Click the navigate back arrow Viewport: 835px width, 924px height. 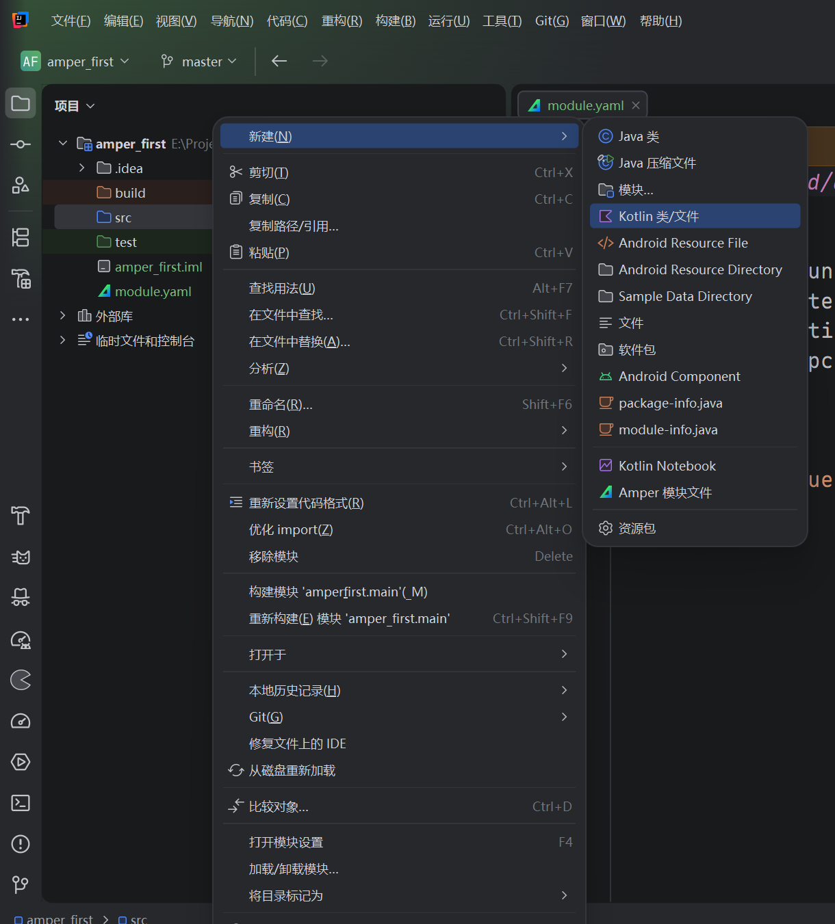click(279, 62)
